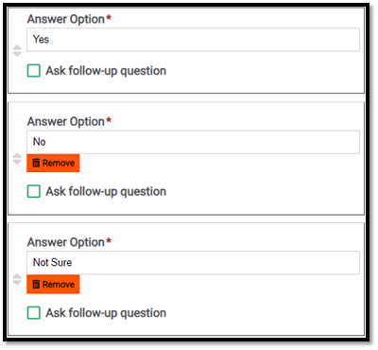The image size is (378, 350).
Task: Click the up arrow beside Not Sure option
Action: coord(17,276)
